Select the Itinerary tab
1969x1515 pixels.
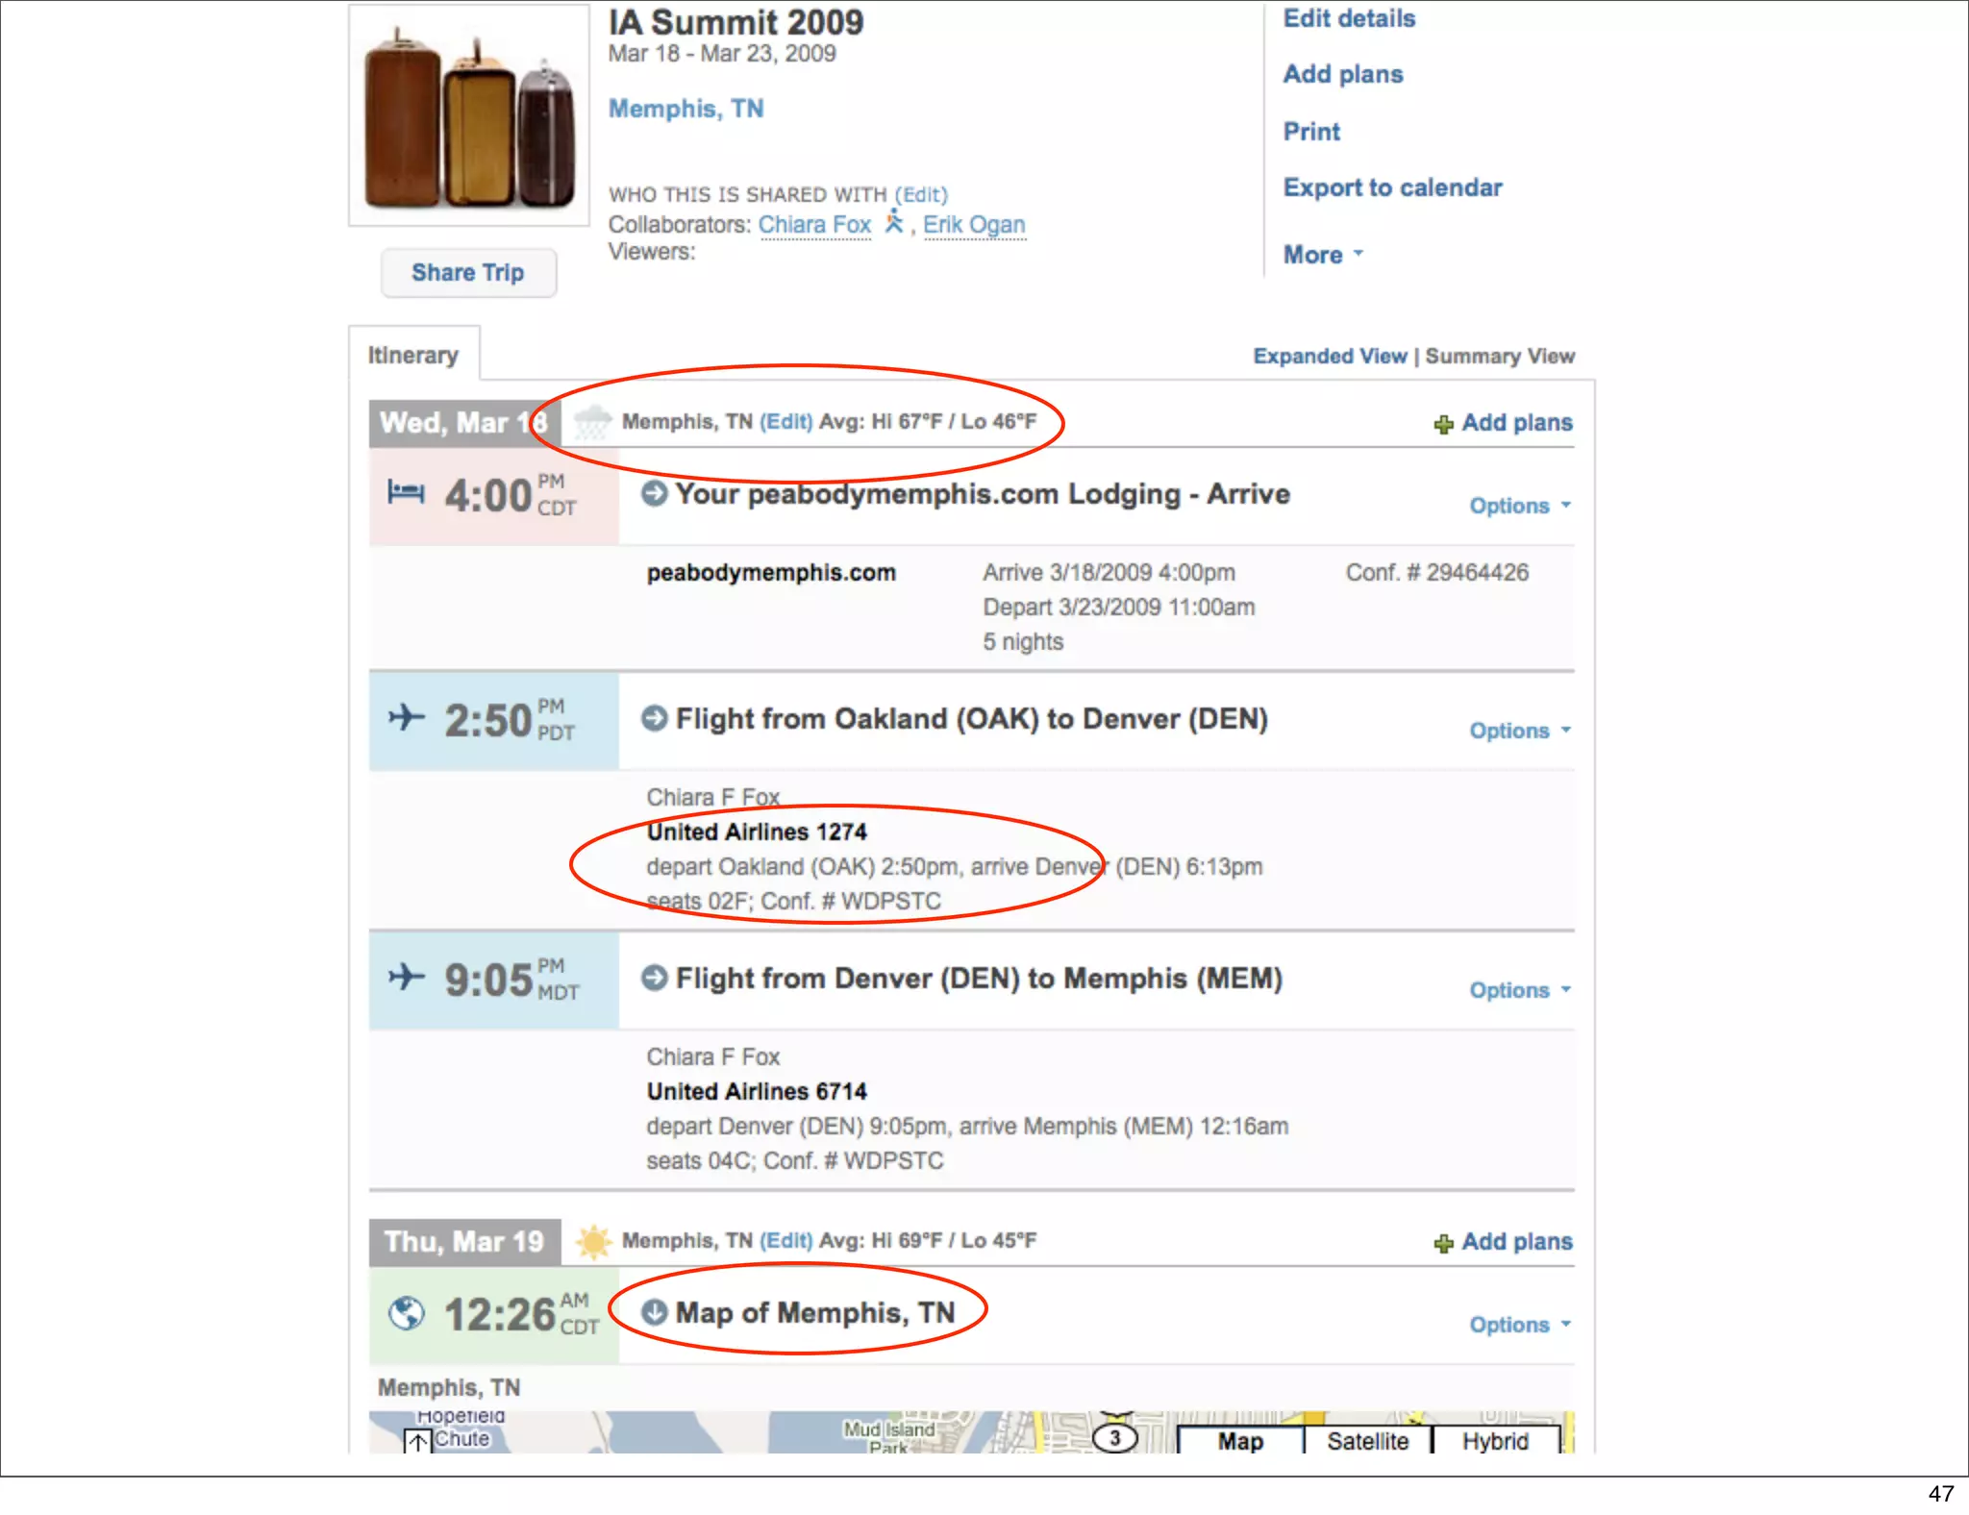pyautogui.click(x=413, y=356)
